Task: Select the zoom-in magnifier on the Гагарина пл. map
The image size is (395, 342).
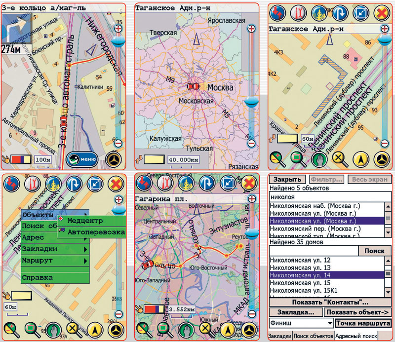Action: (144, 330)
